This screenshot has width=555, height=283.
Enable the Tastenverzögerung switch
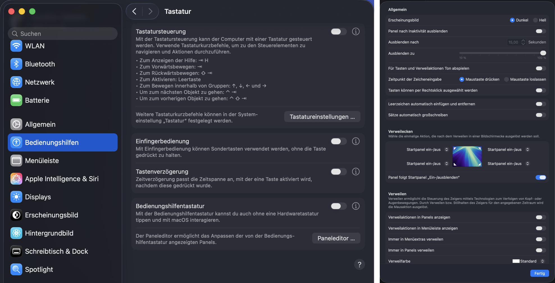click(x=338, y=172)
